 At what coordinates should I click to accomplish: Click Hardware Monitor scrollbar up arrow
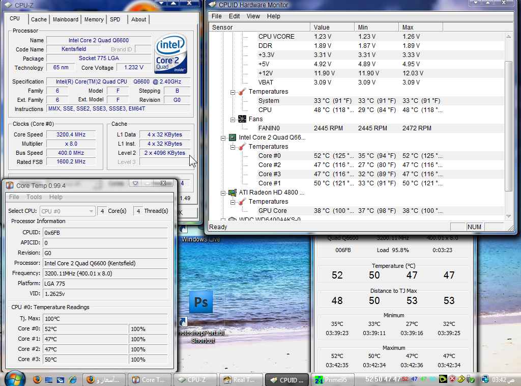(508, 36)
